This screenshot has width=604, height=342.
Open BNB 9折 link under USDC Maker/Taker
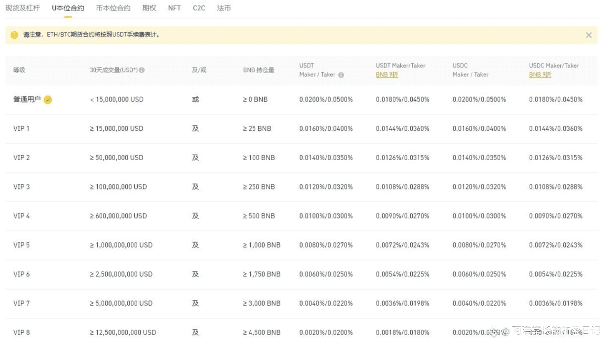point(540,75)
